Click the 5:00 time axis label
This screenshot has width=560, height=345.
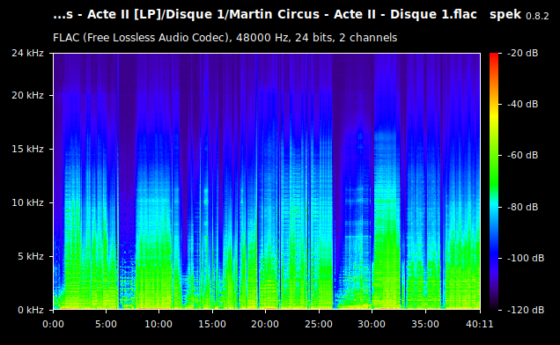[x=106, y=324]
